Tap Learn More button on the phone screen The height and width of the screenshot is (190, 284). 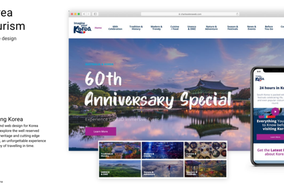(270, 137)
